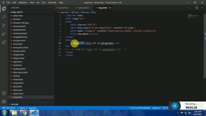Click the editor minimap preview
The width and height of the screenshot is (206, 116).
pos(196,16)
